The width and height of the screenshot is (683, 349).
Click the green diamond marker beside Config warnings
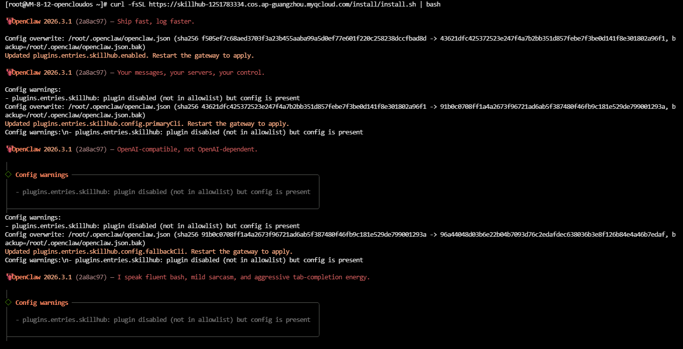pos(8,302)
